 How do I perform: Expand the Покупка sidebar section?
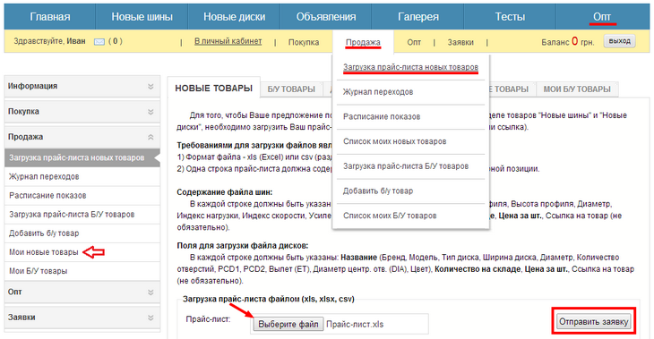82,112
